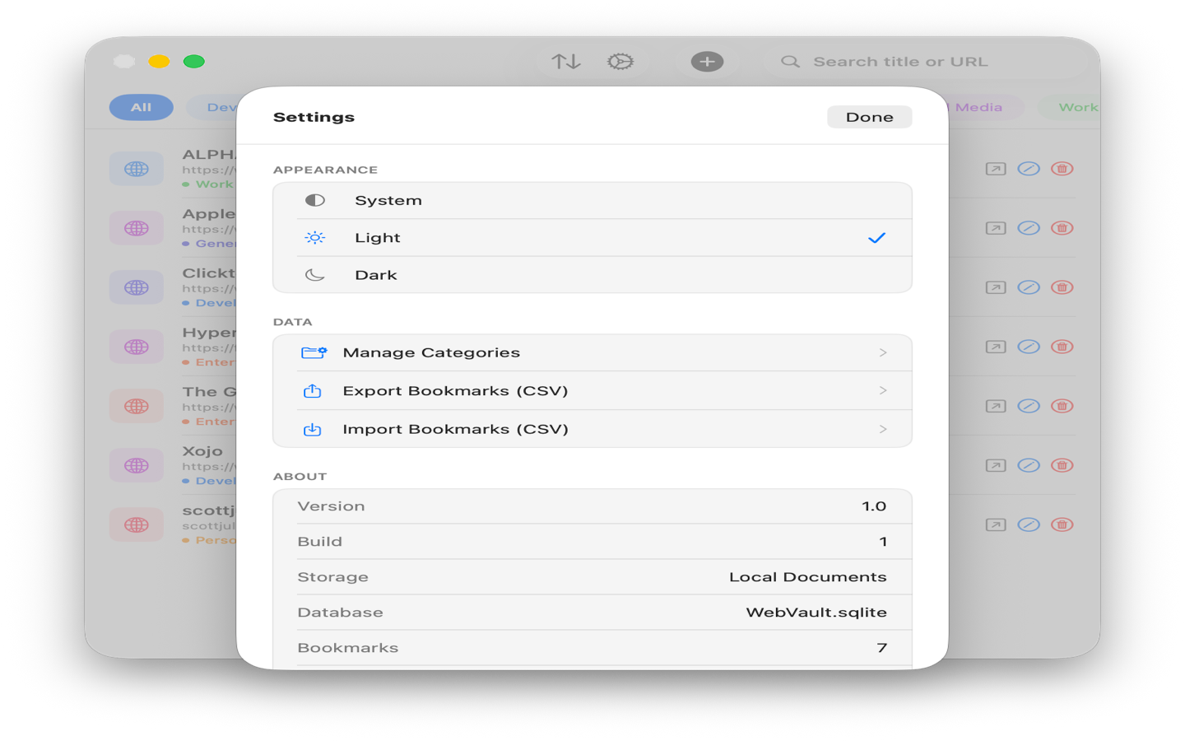Click the Bookmarks count row label
The image size is (1185, 741).
click(x=348, y=648)
